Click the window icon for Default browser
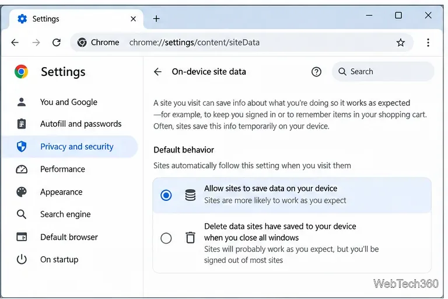Screen dimensions: 448x299 tap(22, 237)
